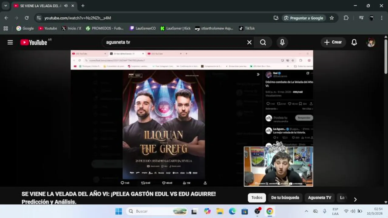Show more filter chips with the right arrow

coord(355,199)
